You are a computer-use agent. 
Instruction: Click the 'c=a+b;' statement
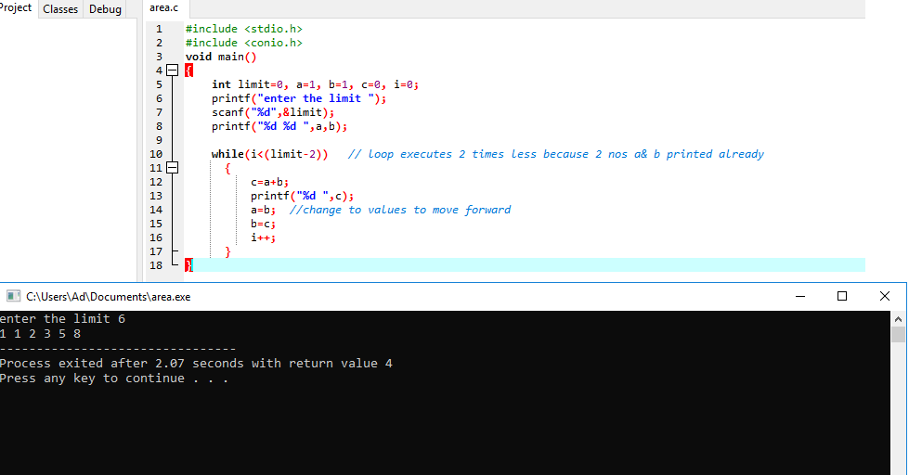tap(269, 182)
